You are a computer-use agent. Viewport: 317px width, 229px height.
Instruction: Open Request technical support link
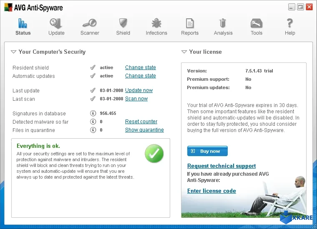pyautogui.click(x=221, y=166)
